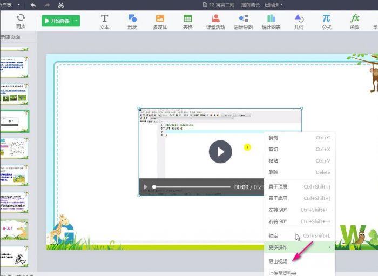
Task: Select the 形状 shape tool
Action: coord(132,21)
